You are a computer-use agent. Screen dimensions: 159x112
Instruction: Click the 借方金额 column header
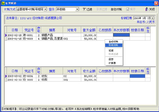(89, 30)
